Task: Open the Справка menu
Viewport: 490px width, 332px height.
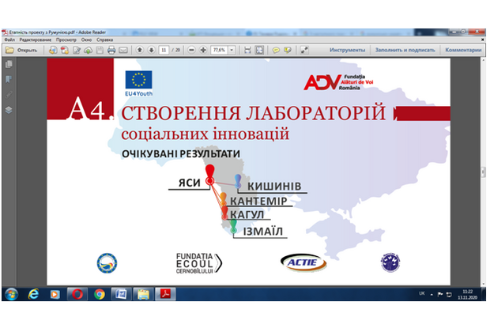Action: tap(104, 40)
